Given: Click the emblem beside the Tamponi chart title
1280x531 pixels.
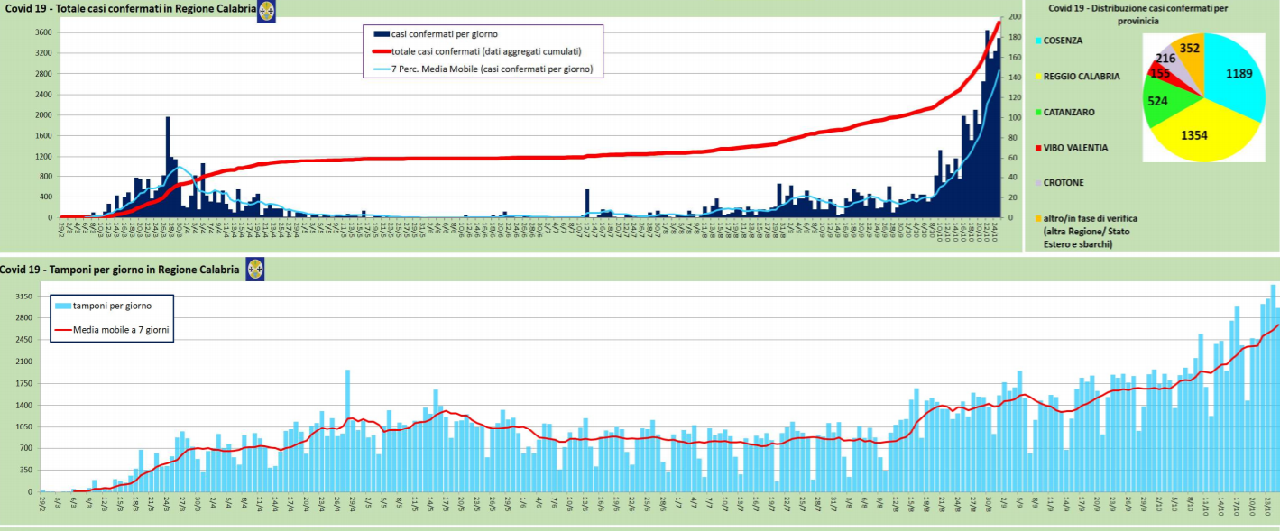Looking at the screenshot, I should [256, 269].
